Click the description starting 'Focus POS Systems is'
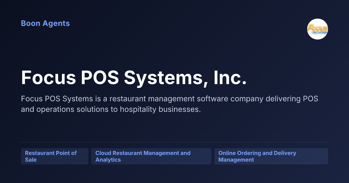This screenshot has height=183, width=349. [170, 104]
